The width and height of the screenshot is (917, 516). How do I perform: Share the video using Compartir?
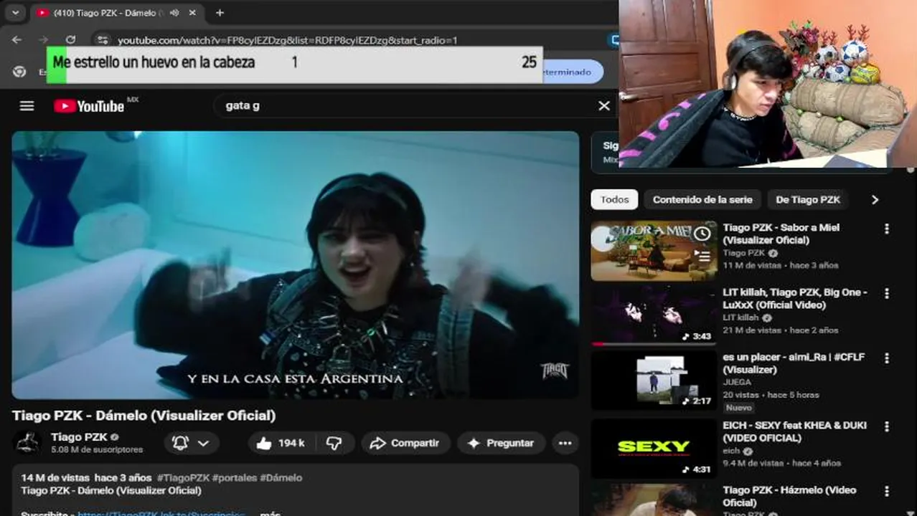[x=405, y=444]
